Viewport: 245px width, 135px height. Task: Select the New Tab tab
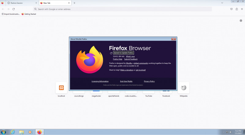55,3
